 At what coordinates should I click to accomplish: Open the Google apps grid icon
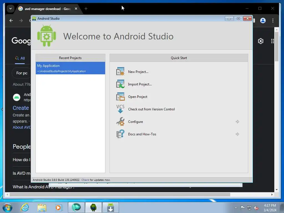272,41
